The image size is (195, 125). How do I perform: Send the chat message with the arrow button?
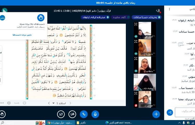tap(170, 113)
